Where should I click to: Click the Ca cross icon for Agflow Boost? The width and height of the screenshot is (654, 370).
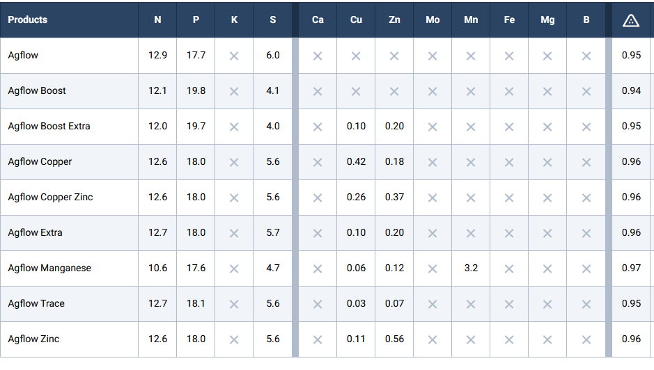(318, 91)
